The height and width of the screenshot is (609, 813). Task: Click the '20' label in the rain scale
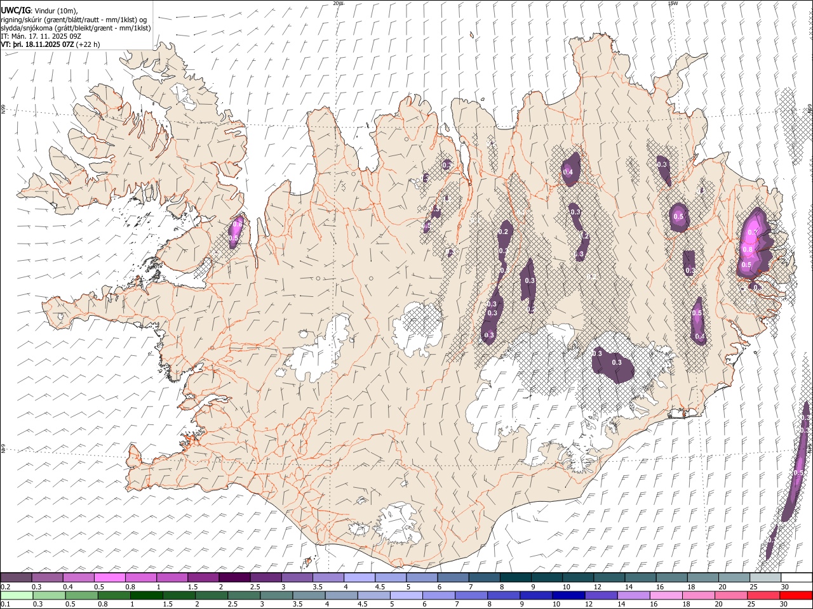point(718,605)
